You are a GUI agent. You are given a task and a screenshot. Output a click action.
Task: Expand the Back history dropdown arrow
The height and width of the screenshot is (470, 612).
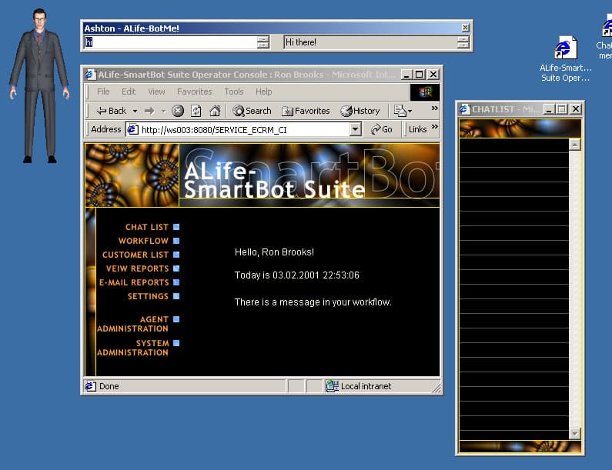click(135, 111)
